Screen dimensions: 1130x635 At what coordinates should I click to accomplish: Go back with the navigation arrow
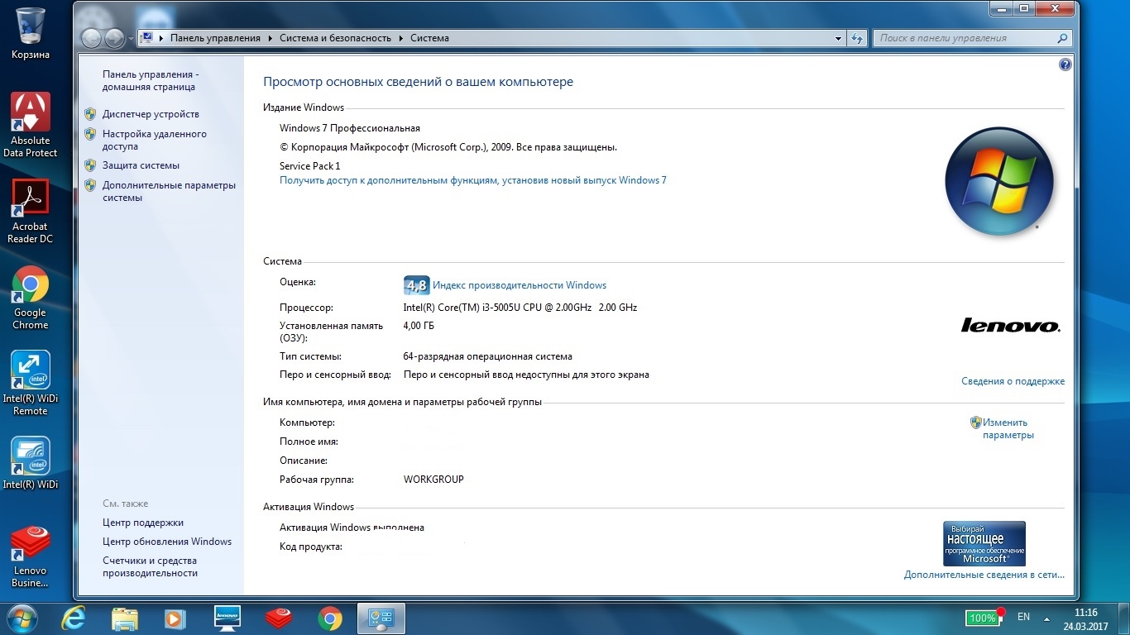tap(91, 38)
